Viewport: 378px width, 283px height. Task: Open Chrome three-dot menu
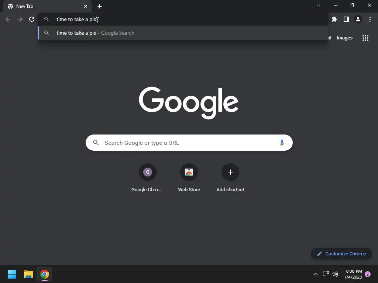tap(370, 19)
